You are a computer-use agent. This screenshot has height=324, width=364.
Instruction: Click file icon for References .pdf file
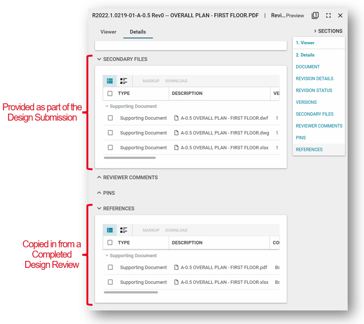click(177, 267)
